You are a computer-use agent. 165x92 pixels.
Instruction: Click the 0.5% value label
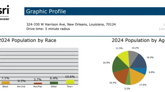pyautogui.click(x=22, y=81)
